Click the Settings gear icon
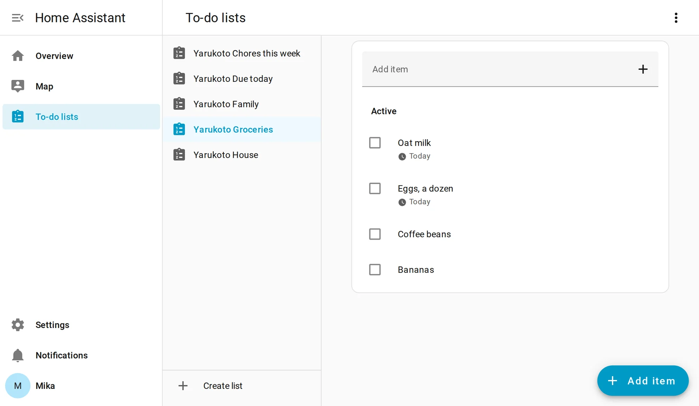This screenshot has height=406, width=699. click(x=17, y=325)
